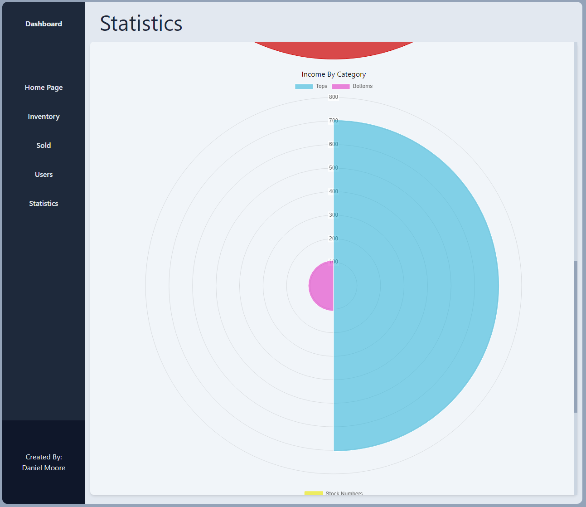This screenshot has height=507, width=586.
Task: Click the Tops legend label
Action: [x=321, y=86]
